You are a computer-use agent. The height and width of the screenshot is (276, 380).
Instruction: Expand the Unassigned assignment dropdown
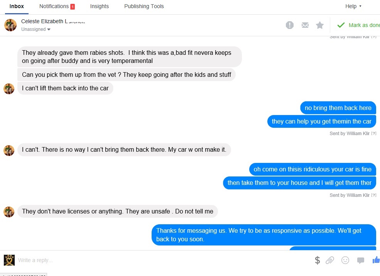point(36,29)
